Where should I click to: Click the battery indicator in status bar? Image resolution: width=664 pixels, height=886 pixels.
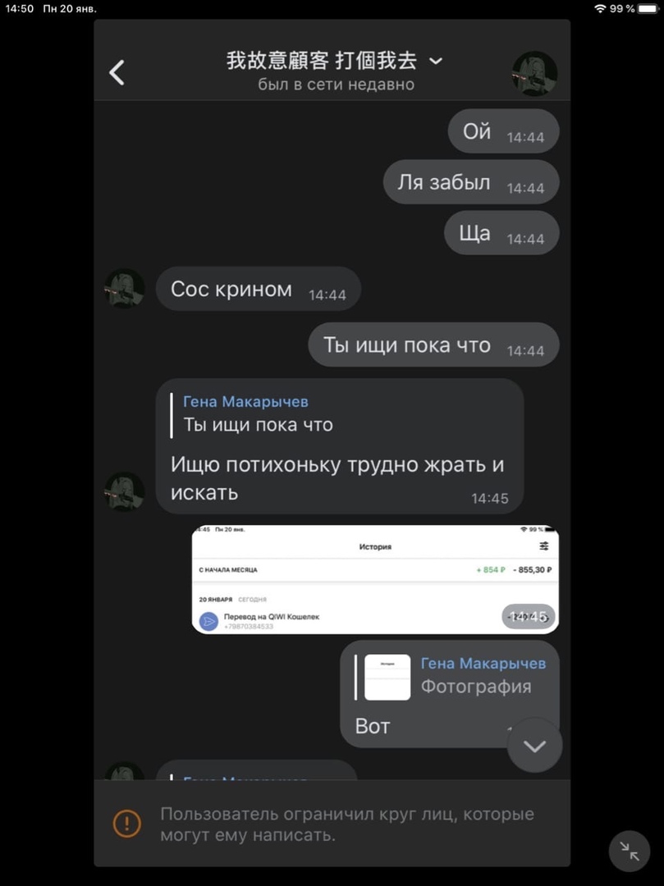[648, 8]
